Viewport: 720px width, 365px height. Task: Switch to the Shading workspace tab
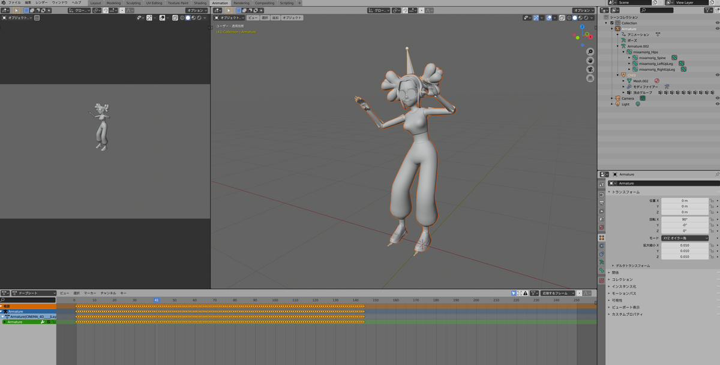pyautogui.click(x=200, y=2)
